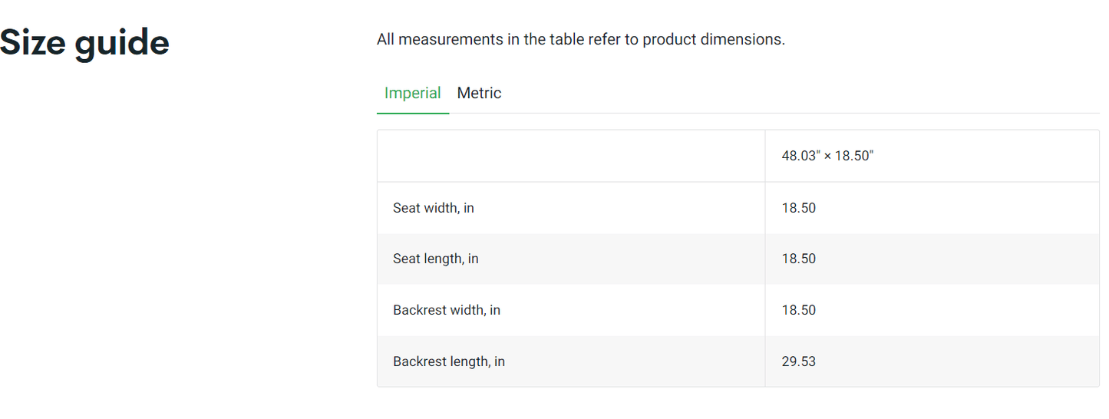The height and width of the screenshot is (419, 1109).
Task: Click "product dimensions" ending the note
Action: 713,40
